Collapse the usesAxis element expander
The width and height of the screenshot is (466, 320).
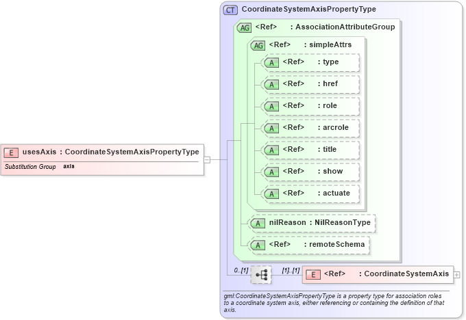[x=207, y=160]
